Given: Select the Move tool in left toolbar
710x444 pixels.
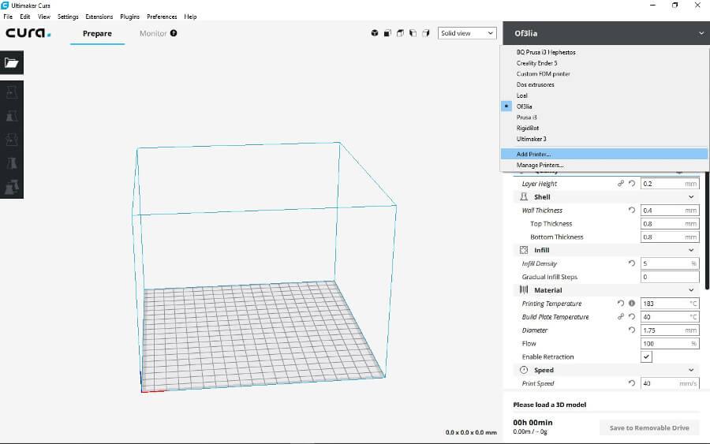Looking at the screenshot, I should click(11, 93).
